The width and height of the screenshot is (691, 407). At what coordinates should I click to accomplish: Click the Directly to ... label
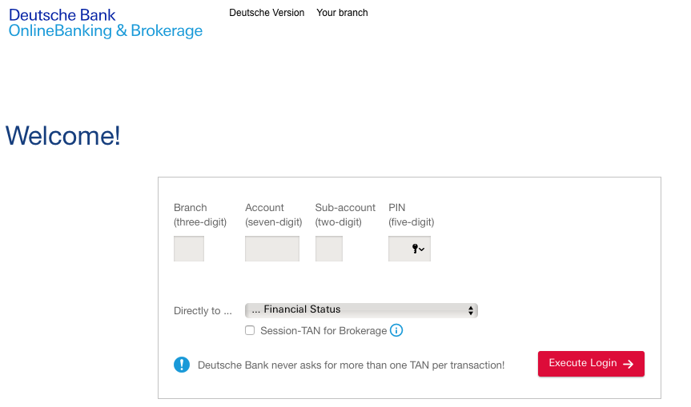click(x=203, y=310)
